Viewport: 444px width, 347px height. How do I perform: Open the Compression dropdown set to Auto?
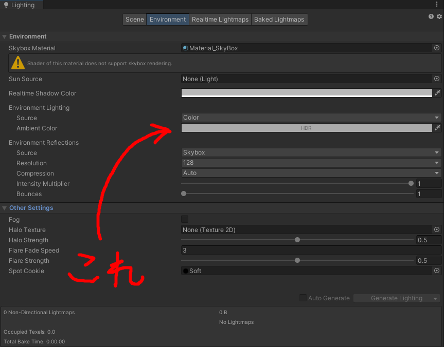click(311, 173)
